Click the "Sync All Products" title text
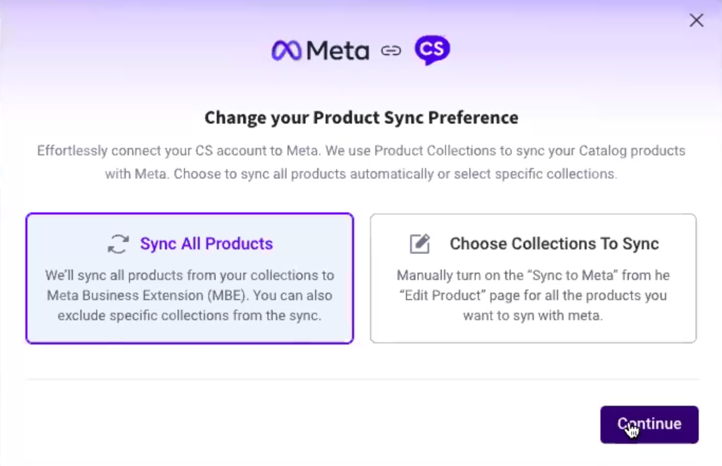 [206, 244]
